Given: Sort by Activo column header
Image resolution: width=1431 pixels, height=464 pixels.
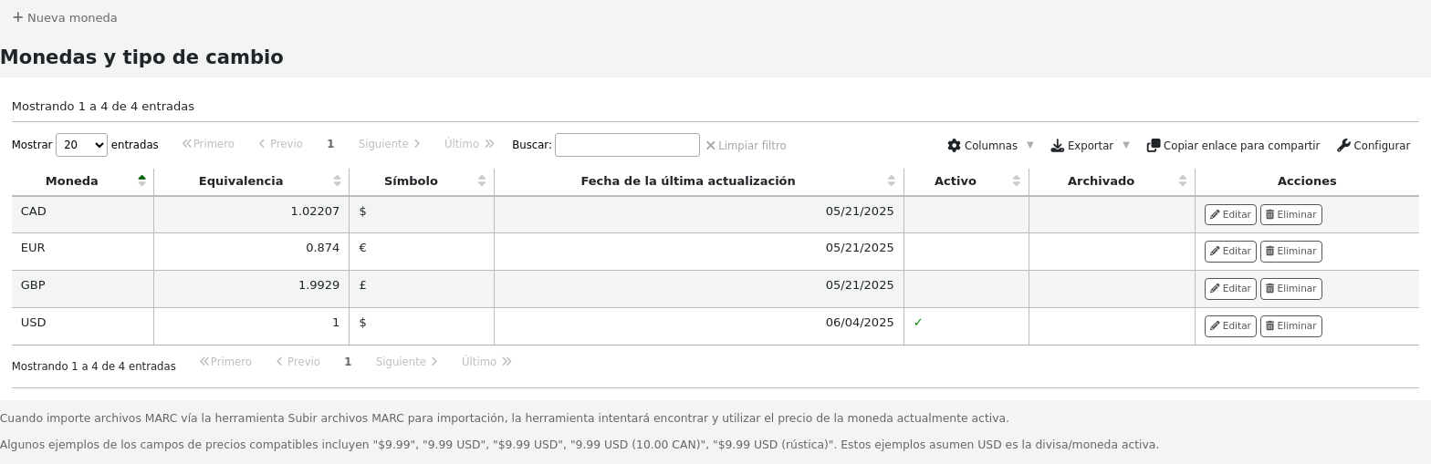Looking at the screenshot, I should click(x=955, y=181).
